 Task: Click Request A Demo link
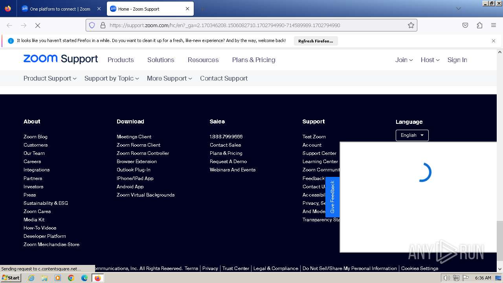pyautogui.click(x=228, y=162)
